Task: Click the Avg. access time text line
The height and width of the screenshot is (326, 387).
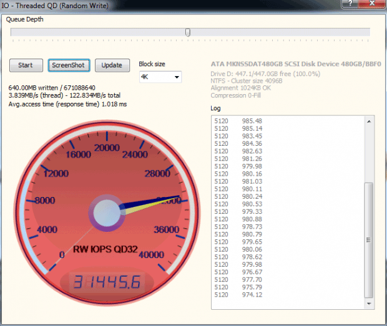Action: pyautogui.click(x=68, y=104)
